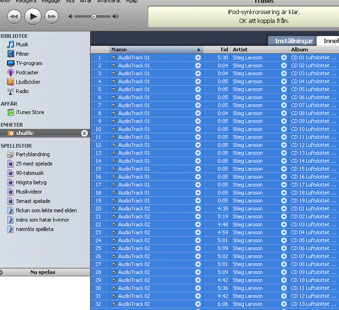The width and height of the screenshot is (339, 310).
Task: Open the Musikvideor smart playlist icon
Action: (10, 192)
